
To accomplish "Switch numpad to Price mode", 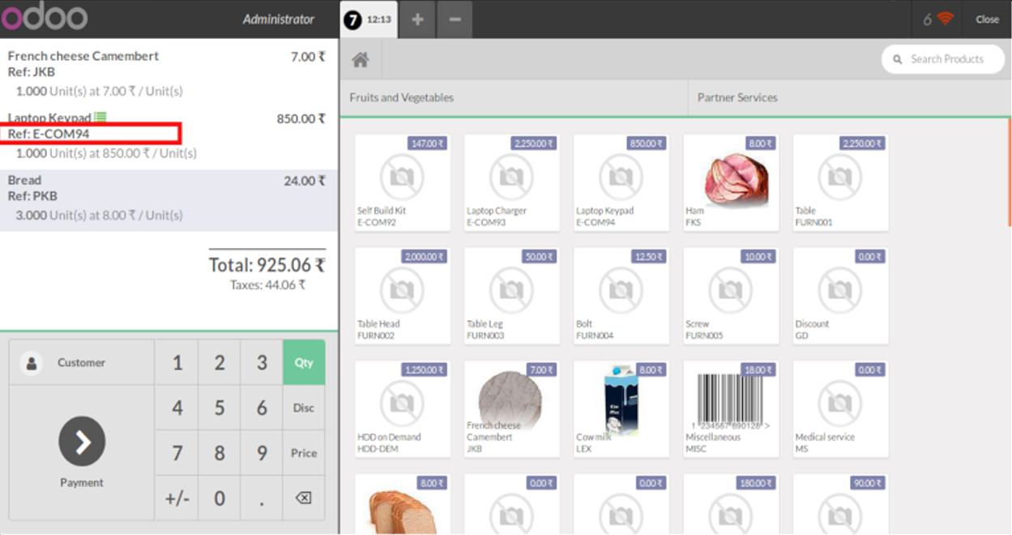I will pyautogui.click(x=304, y=453).
